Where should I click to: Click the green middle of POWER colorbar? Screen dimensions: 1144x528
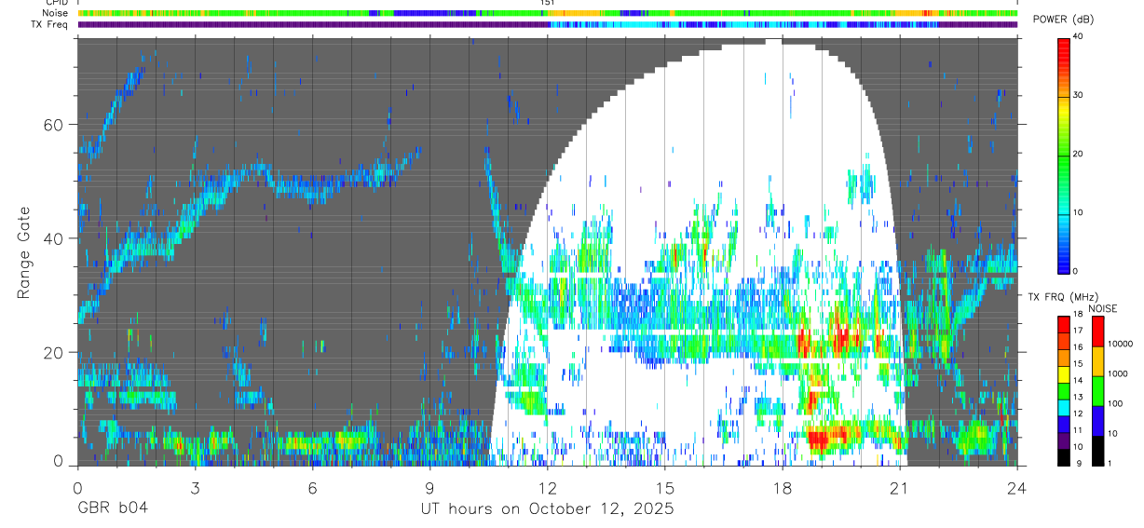(x=1064, y=155)
